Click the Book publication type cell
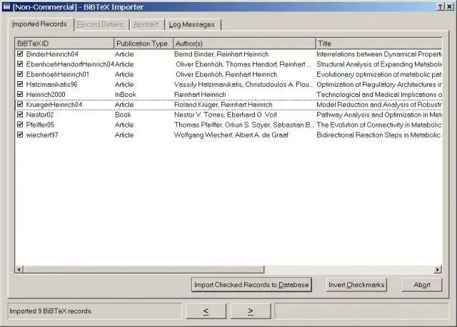The height and width of the screenshot is (327, 457). (x=123, y=115)
